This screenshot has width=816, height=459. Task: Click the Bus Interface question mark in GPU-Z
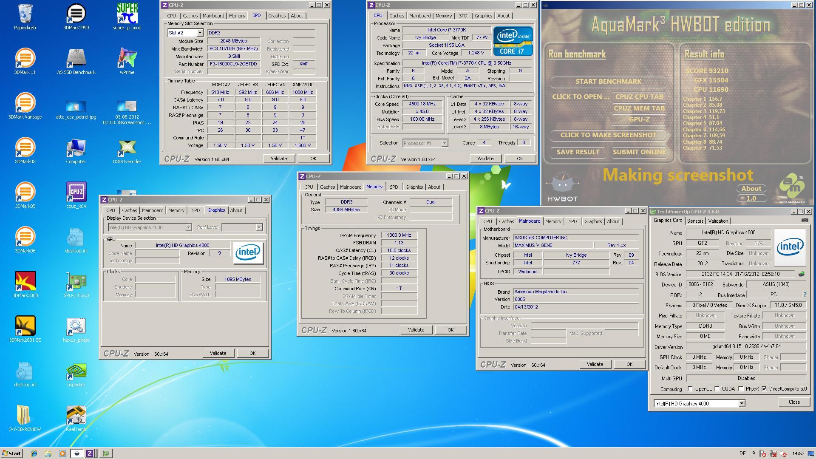[805, 295]
